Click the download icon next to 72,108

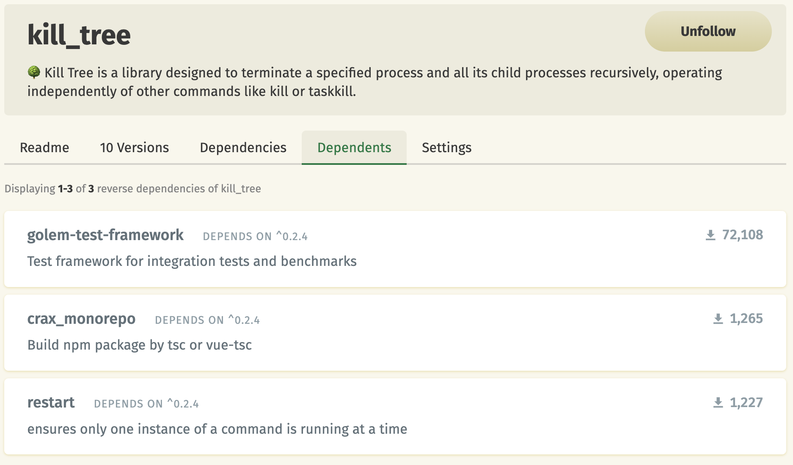click(710, 235)
